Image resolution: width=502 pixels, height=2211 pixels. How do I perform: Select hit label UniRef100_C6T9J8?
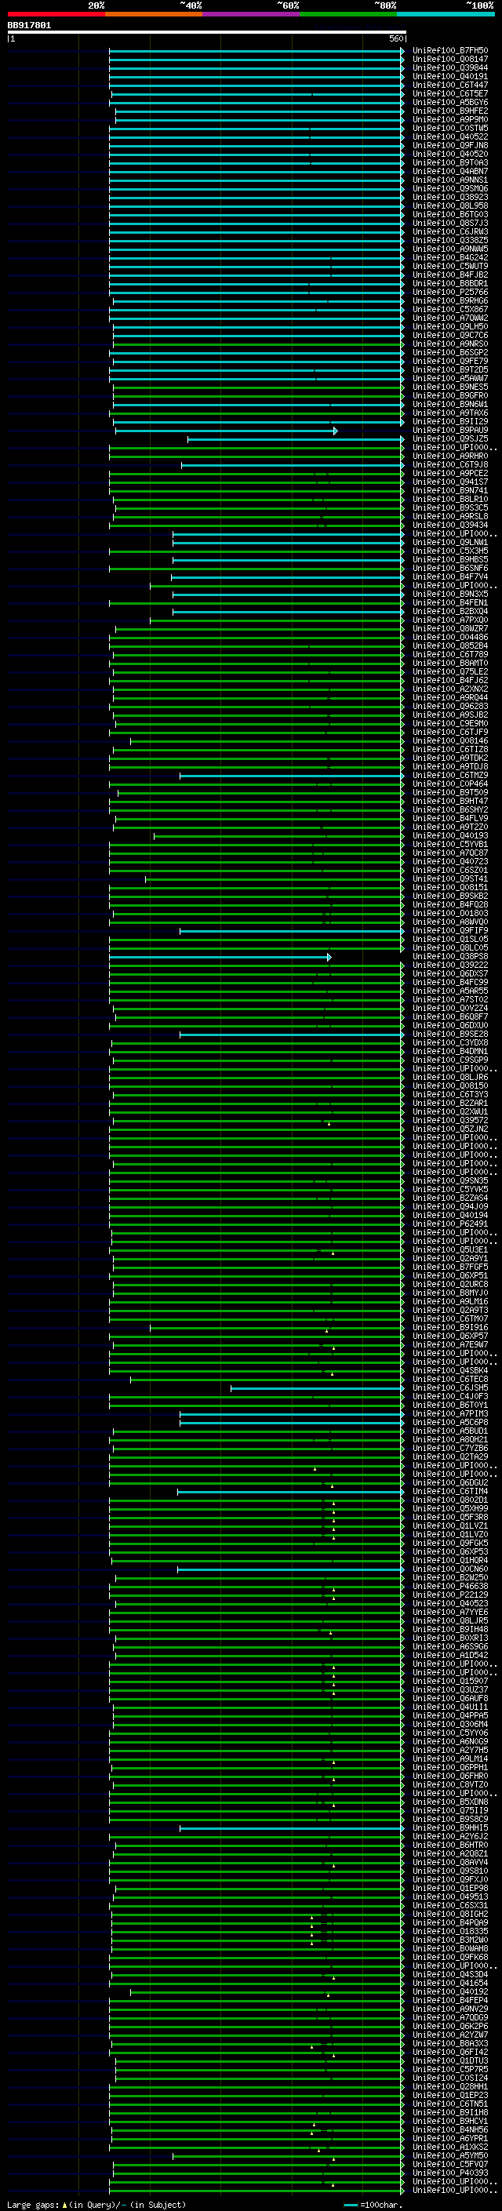pyautogui.click(x=449, y=464)
